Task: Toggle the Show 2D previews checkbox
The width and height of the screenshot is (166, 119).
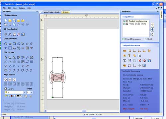Action: coord(123,39)
